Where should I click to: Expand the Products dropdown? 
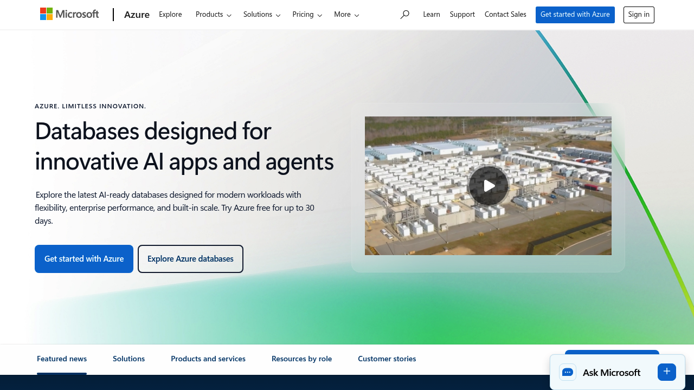213,15
